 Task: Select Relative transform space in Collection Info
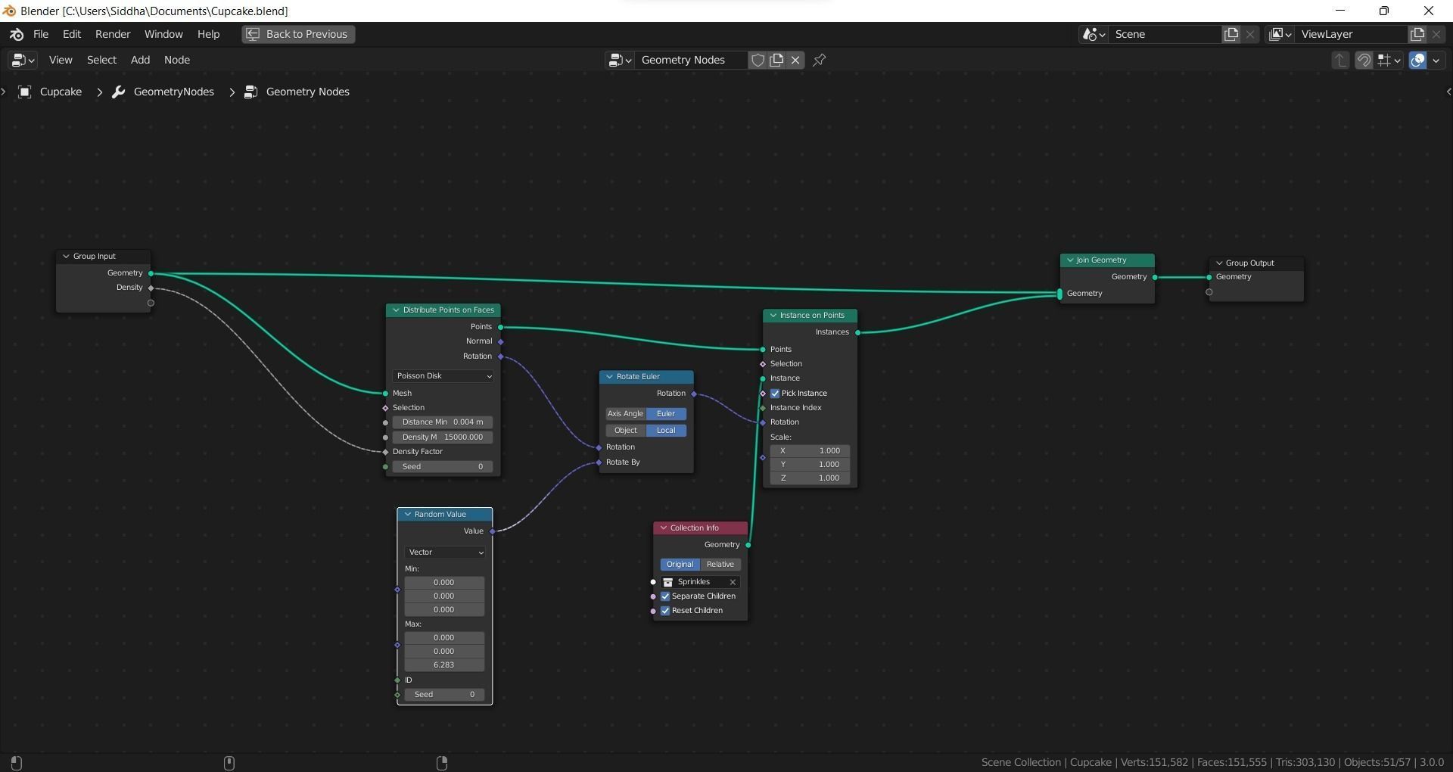tap(720, 565)
